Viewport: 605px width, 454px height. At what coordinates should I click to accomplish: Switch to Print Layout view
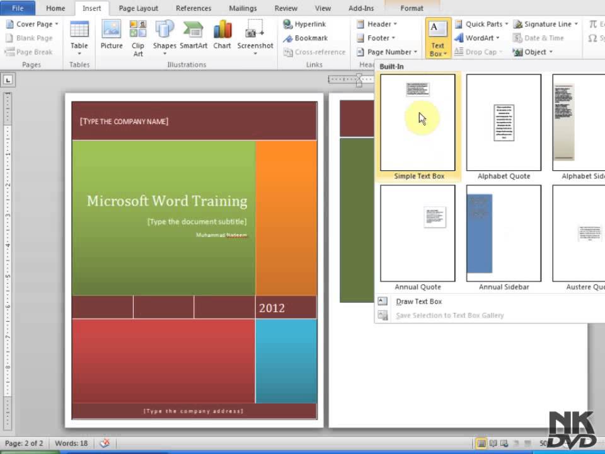[481, 443]
